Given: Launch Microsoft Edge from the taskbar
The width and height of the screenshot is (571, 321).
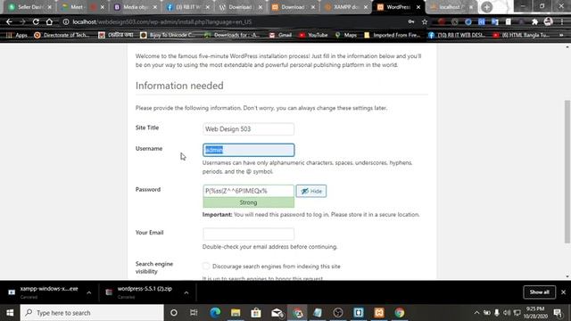Looking at the screenshot, I should coord(215,313).
